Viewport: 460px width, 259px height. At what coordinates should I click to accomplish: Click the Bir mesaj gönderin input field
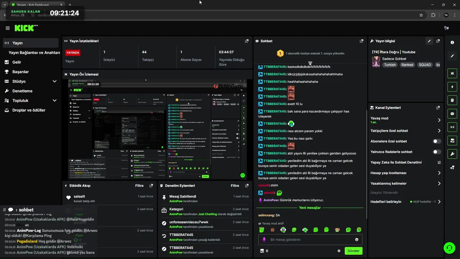(x=310, y=240)
